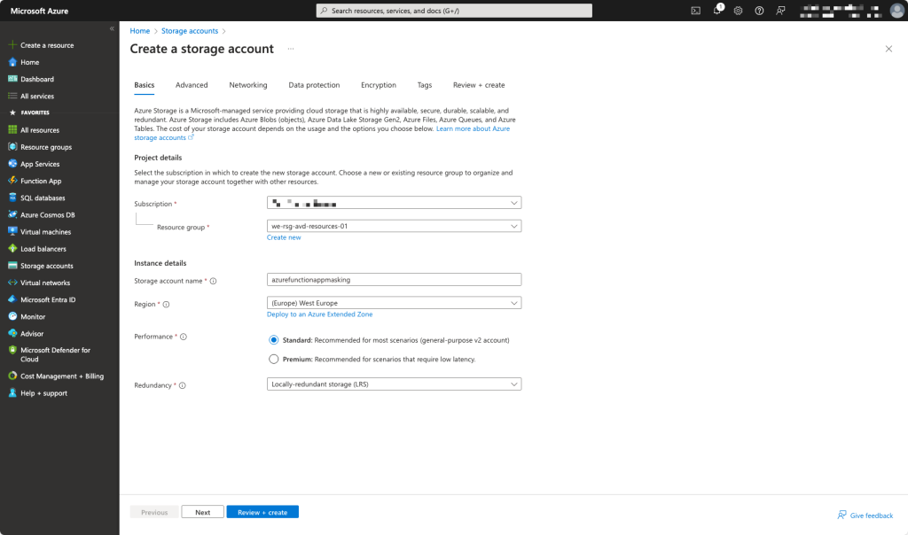Open Monitor sidebar icon

tap(12, 316)
